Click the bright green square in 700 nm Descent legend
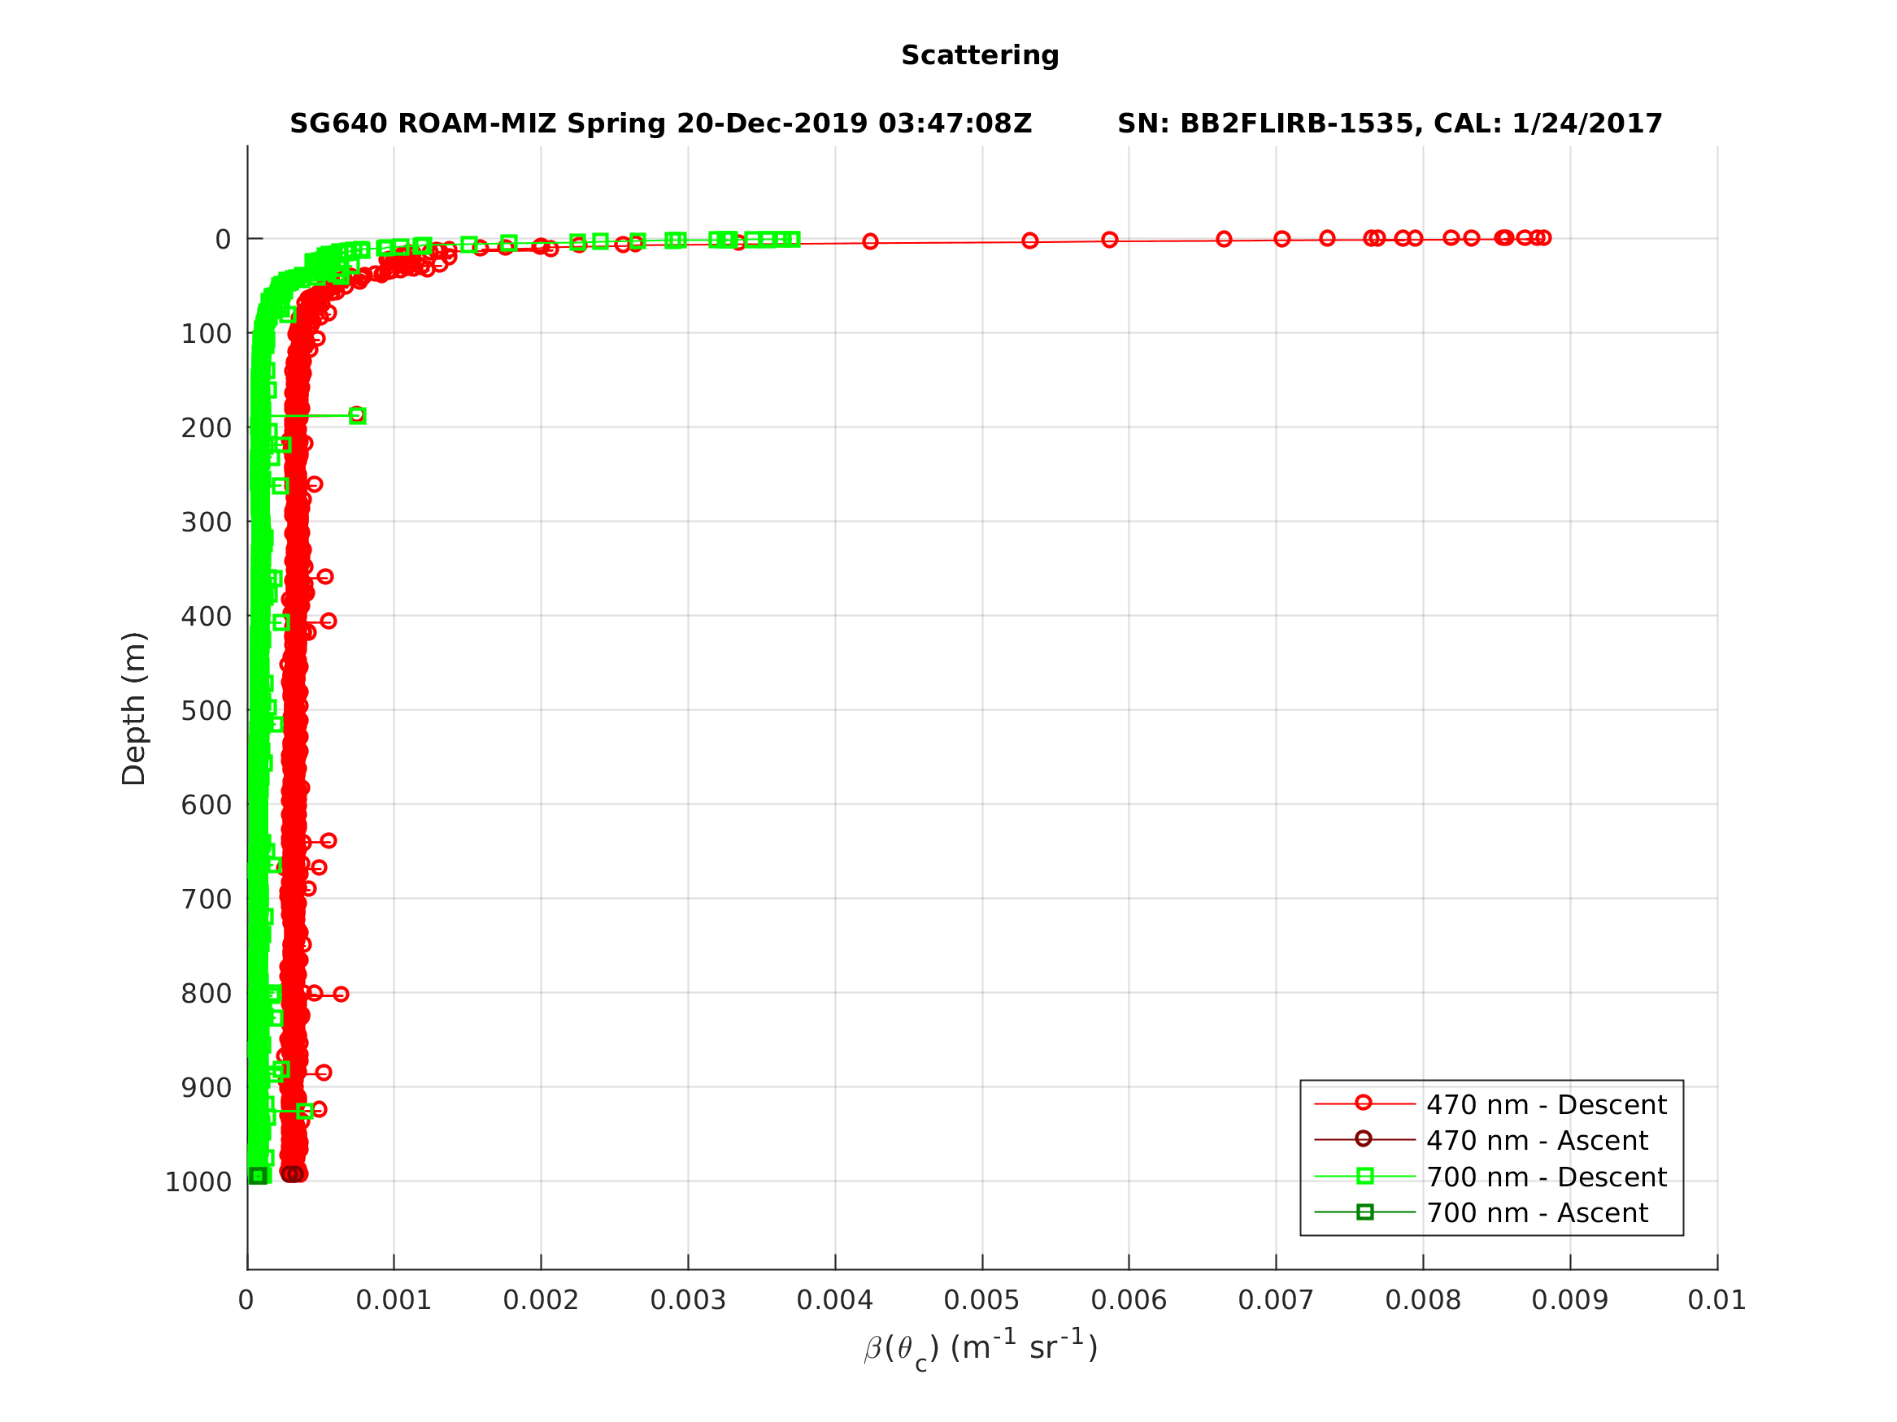 (x=1365, y=1176)
